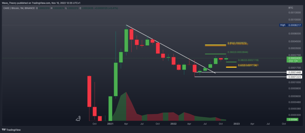Click the upper yellow 0.65 golden pocket line

[215, 45]
